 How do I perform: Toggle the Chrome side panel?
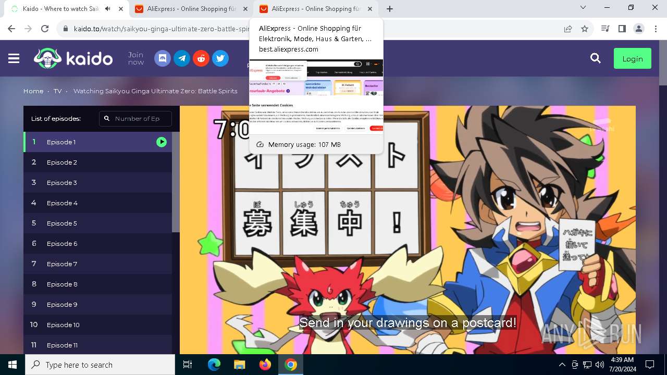click(x=622, y=29)
